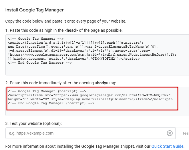
Task: Click the 'End Google Tag Manager (noscript)' comment line
Action: pos(51,103)
